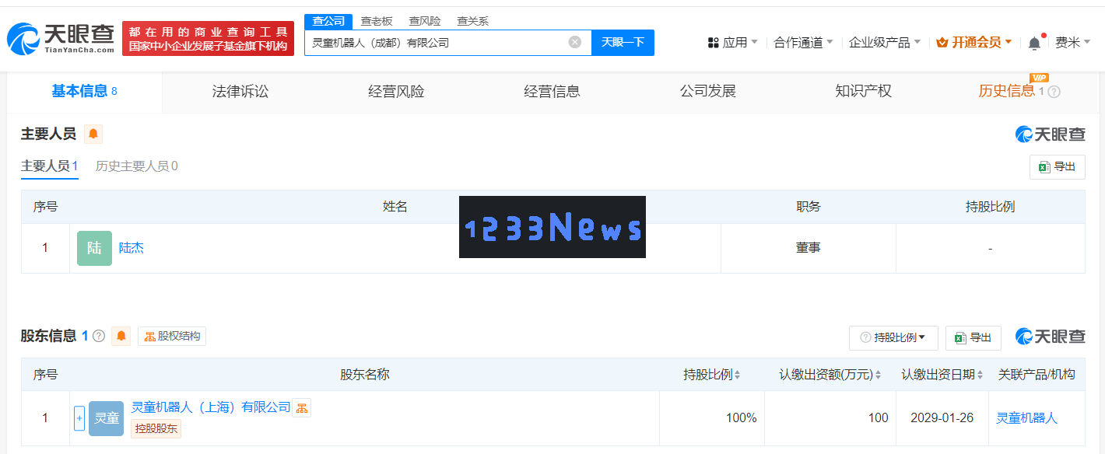Export shareholder table with 导出

click(x=973, y=337)
